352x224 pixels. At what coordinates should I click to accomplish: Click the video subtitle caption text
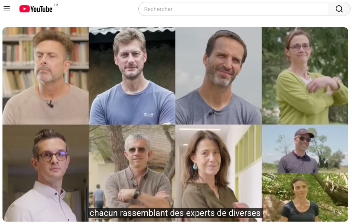tap(175, 213)
